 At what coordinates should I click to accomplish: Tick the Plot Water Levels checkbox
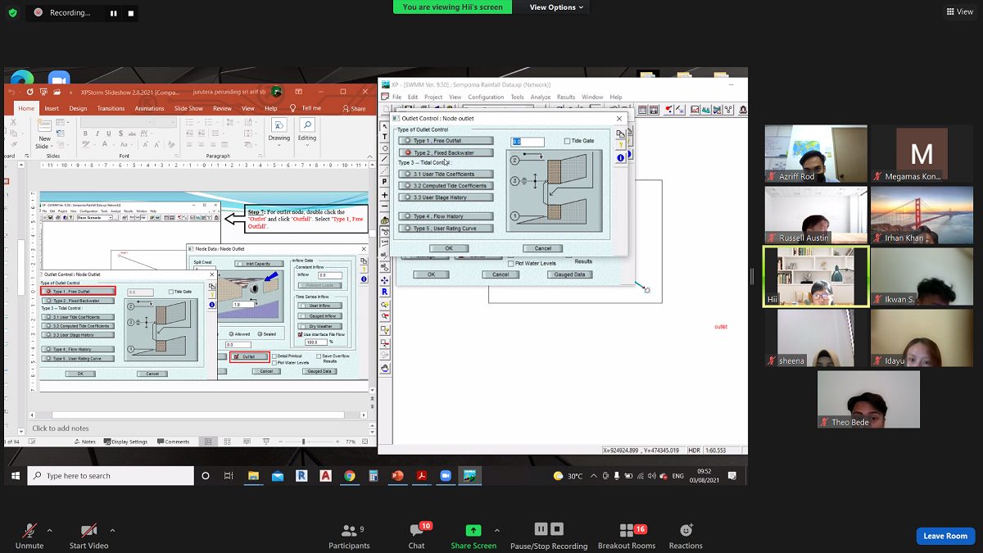click(x=510, y=263)
